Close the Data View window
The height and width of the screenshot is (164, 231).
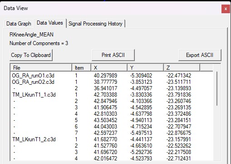tap(226, 9)
